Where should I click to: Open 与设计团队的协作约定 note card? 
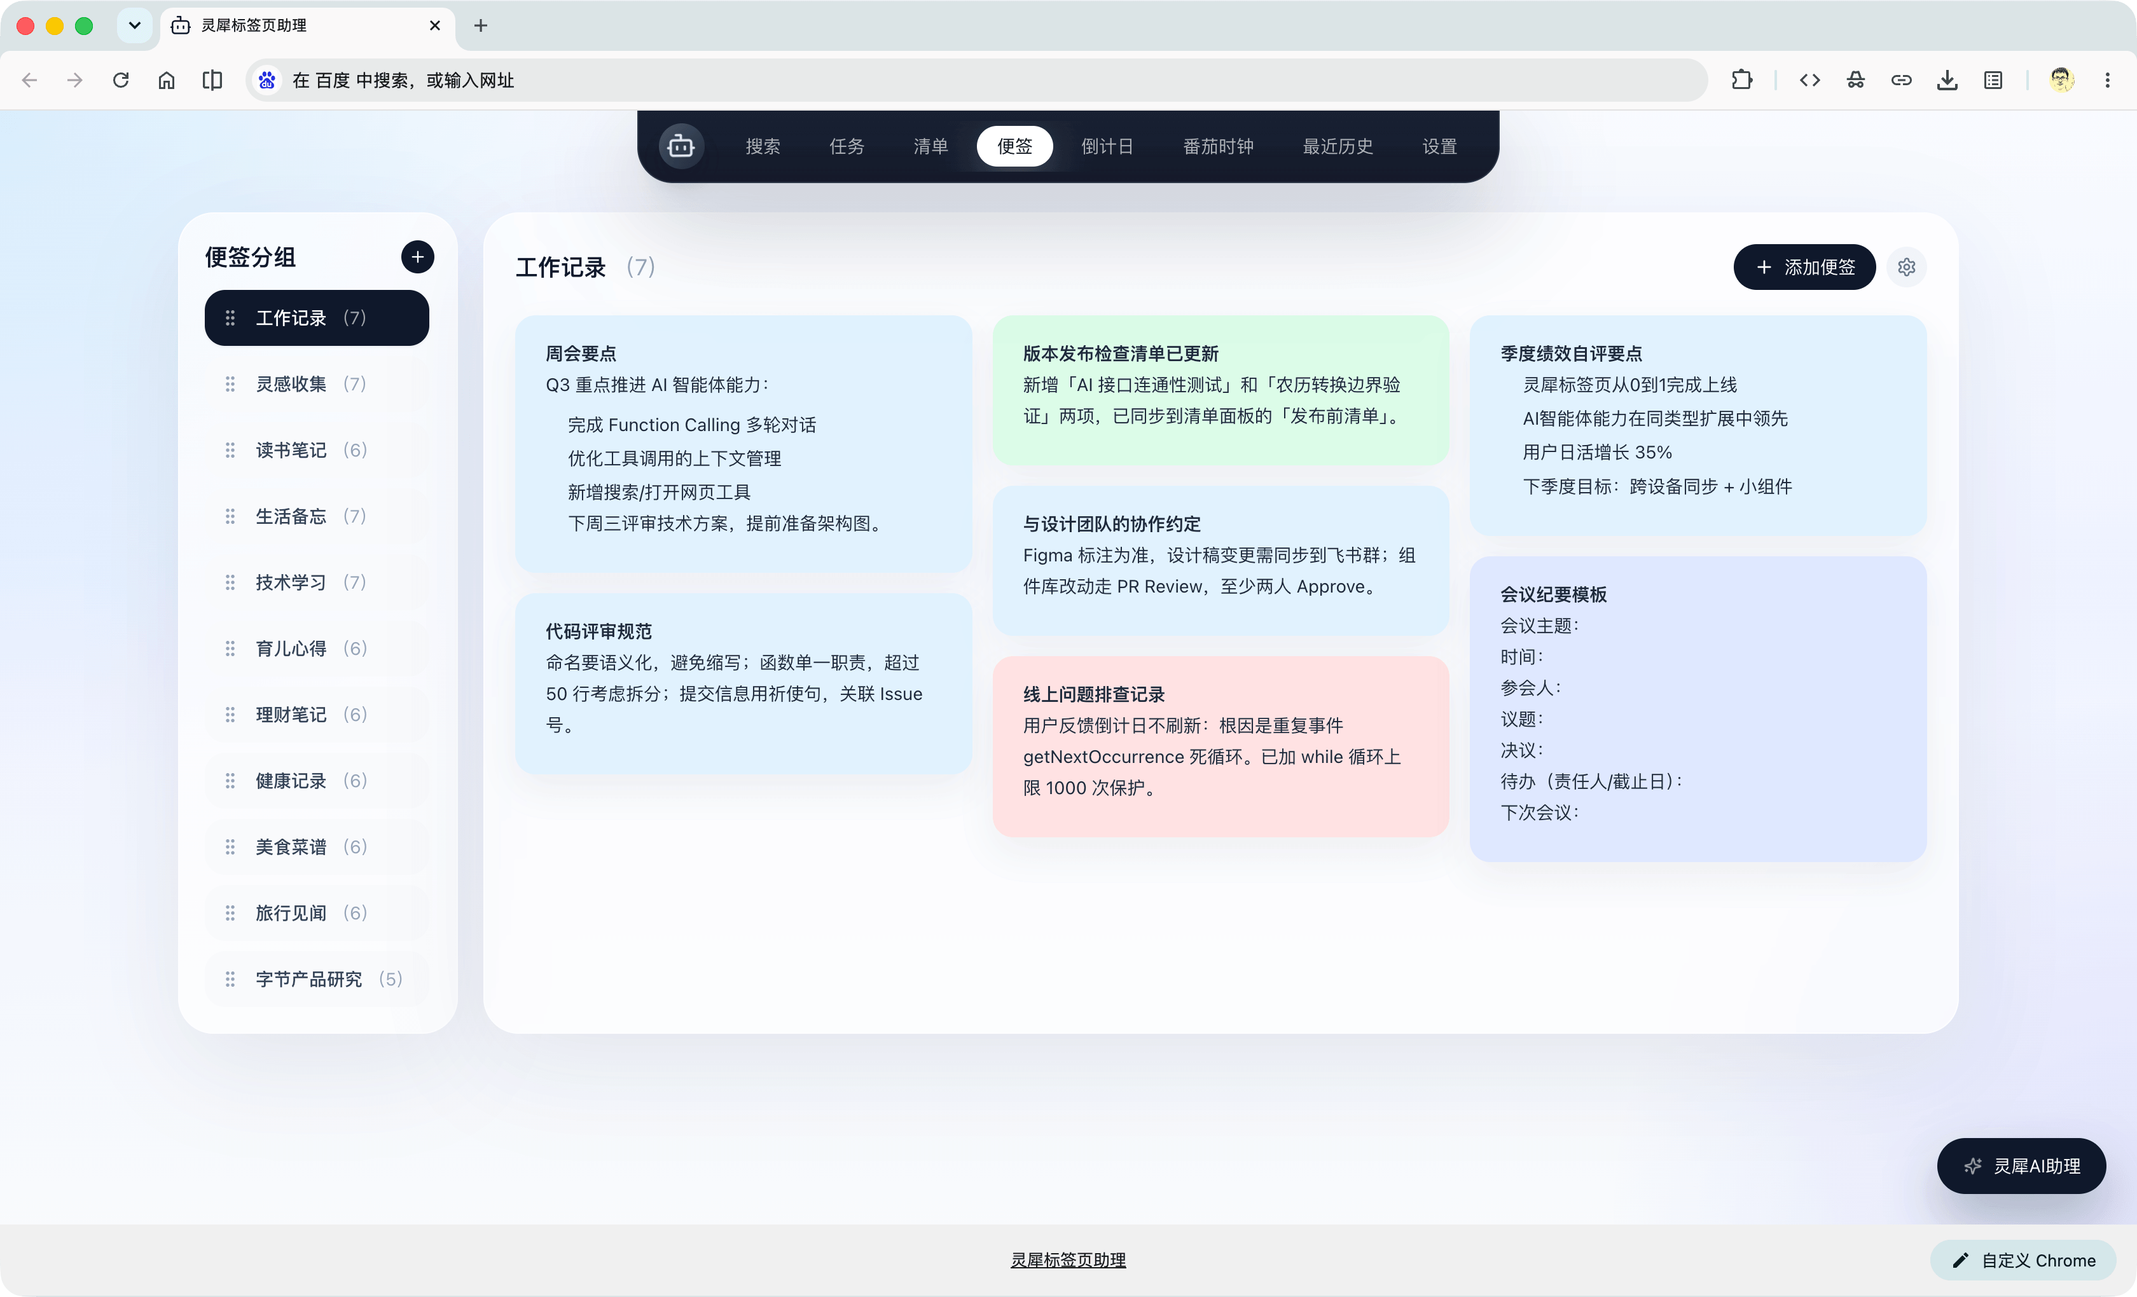[1221, 560]
